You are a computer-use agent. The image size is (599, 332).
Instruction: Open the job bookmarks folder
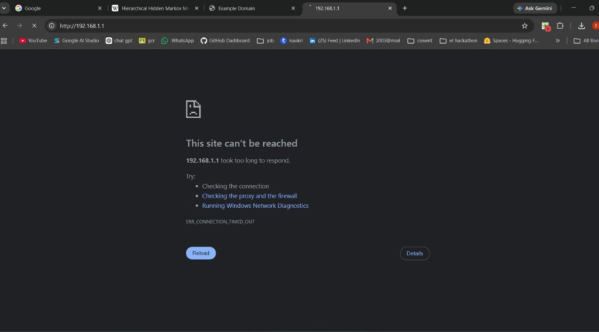[265, 40]
